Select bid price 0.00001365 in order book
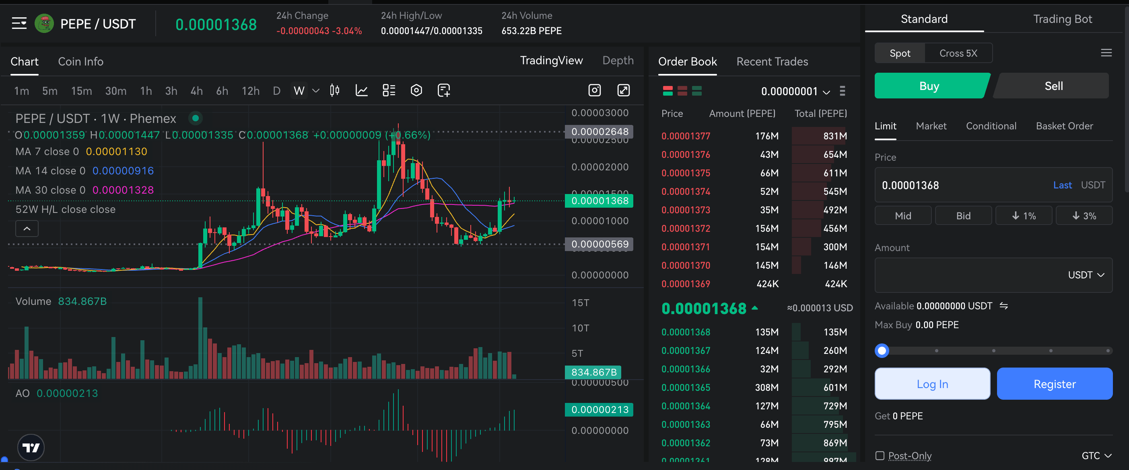Viewport: 1129px width, 470px height. (x=686, y=388)
